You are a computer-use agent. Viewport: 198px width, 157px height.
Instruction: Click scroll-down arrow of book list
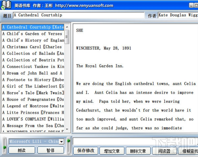[x=67, y=129]
